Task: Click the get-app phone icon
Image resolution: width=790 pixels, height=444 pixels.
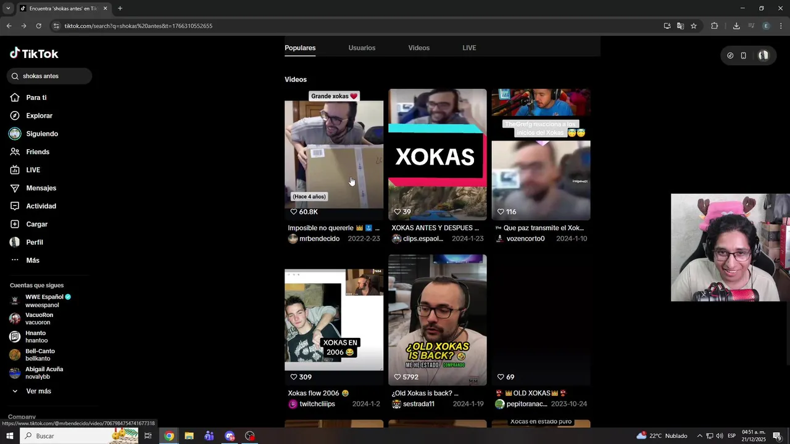Action: tap(744, 55)
